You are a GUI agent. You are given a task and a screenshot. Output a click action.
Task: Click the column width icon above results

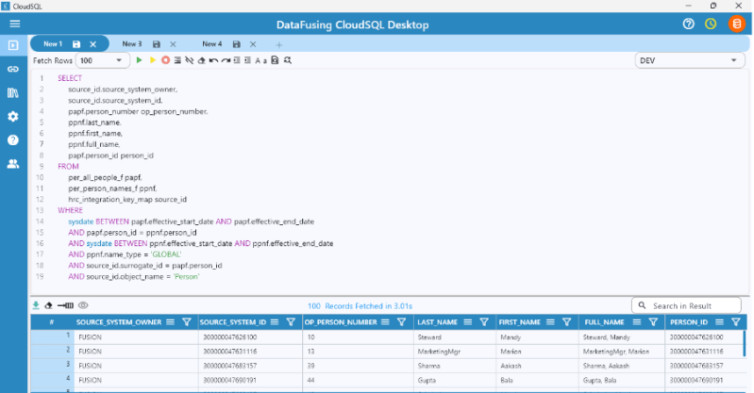65,305
